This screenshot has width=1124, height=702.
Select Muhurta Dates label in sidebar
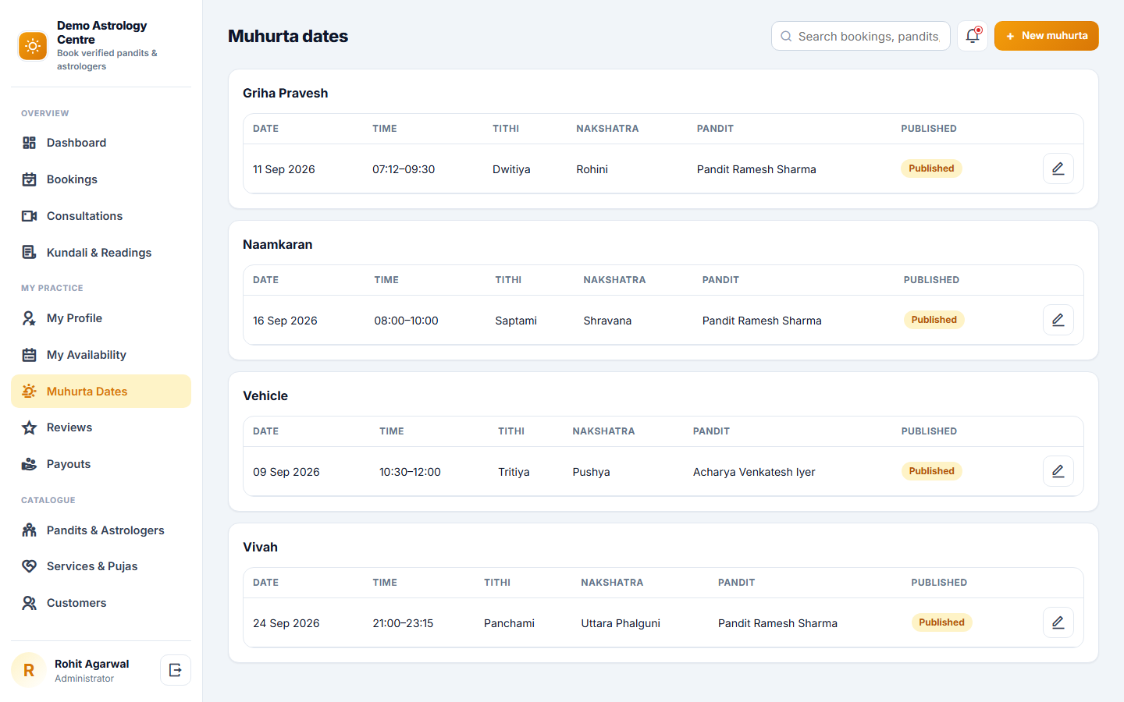87,392
